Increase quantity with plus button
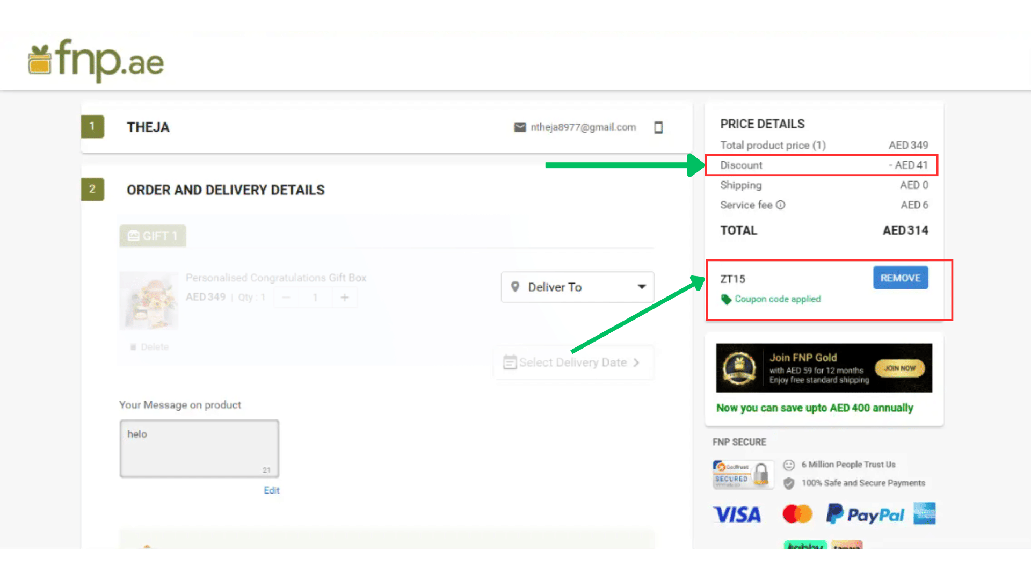The width and height of the screenshot is (1031, 580). (345, 297)
